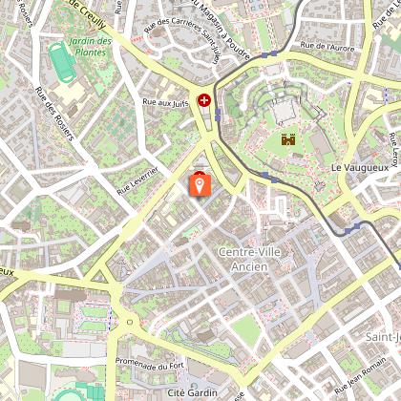Click the orange location pin marker
Screen dimensions: 401x401
pyautogui.click(x=200, y=185)
